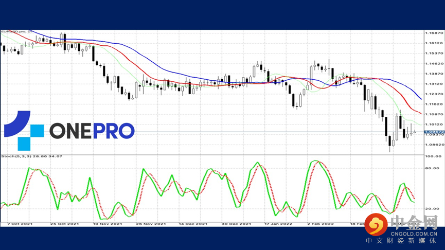The width and height of the screenshot is (445, 250).
Task: Click the 80.00 stochastic level label
Action: point(433,168)
